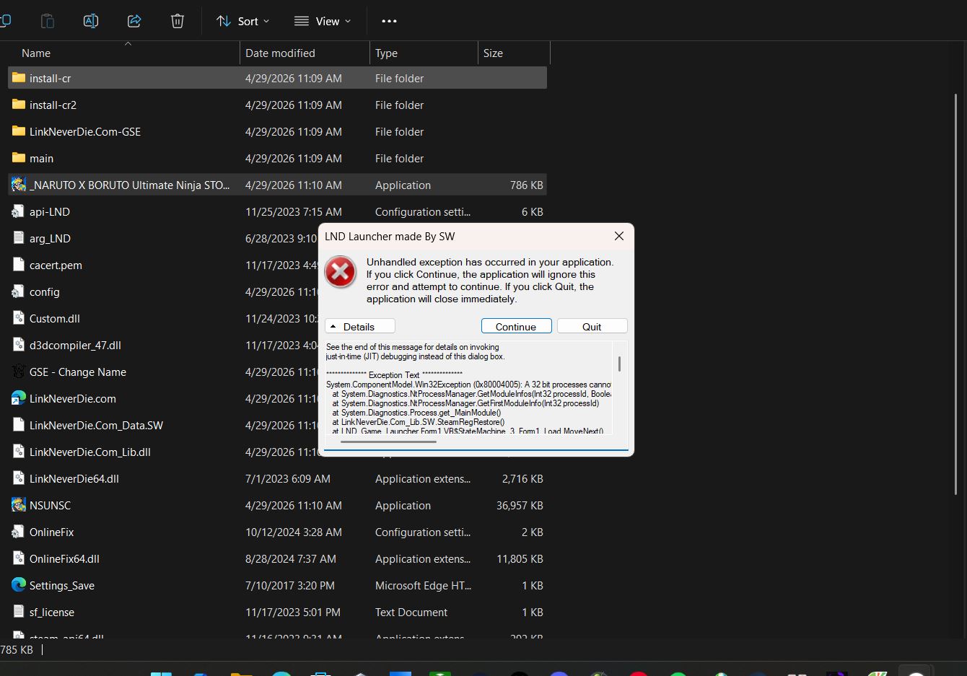
Task: Click the LinkNeverDie.com shortcut icon
Action: pyautogui.click(x=19, y=398)
